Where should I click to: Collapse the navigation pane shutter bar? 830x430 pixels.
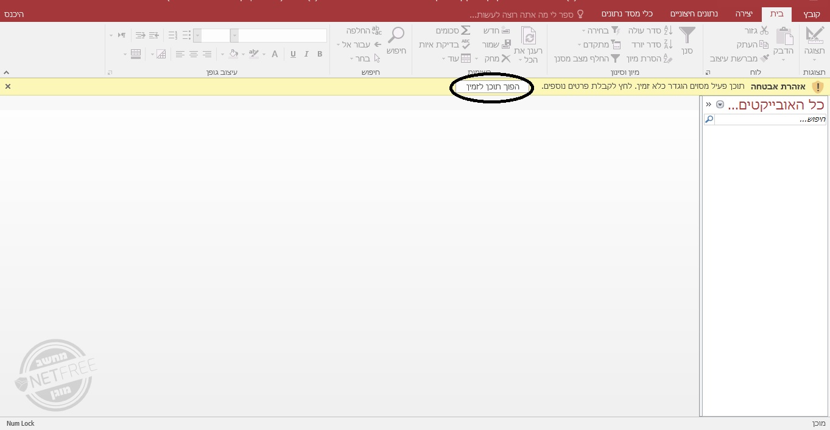pos(708,105)
